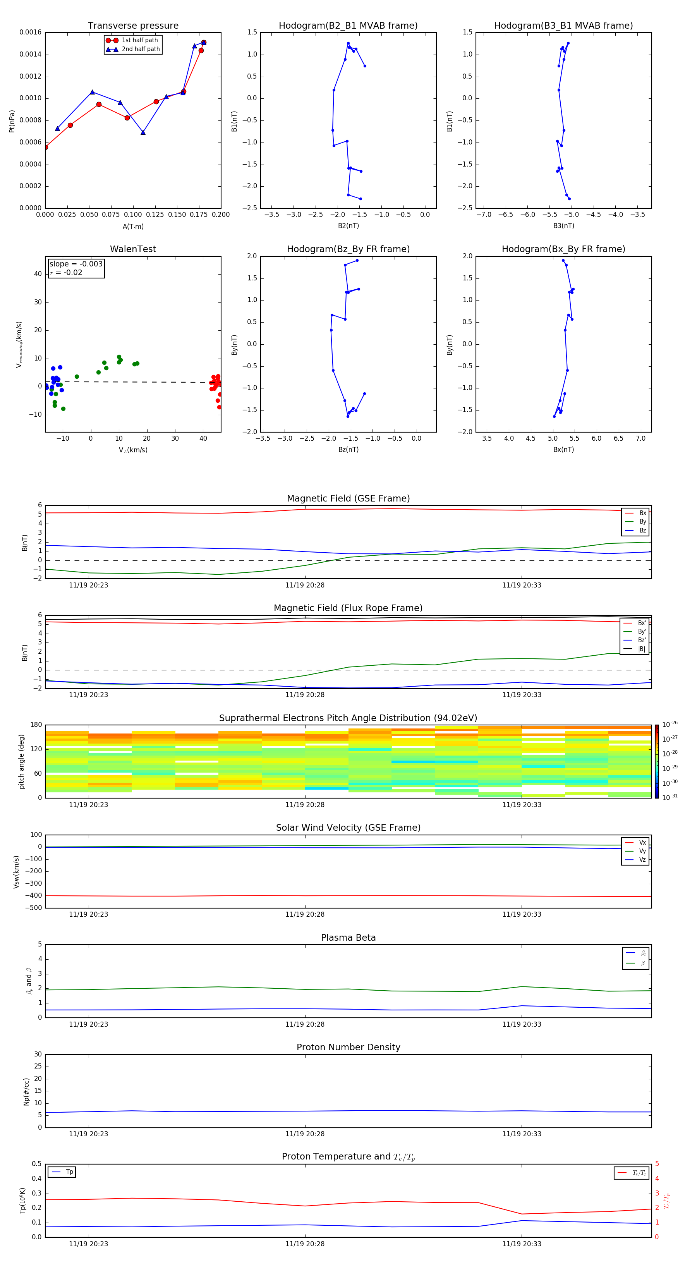This screenshot has width=697, height=1278.
Task: Click 'Solar Wind Velocity (GSE Frame)' title
Action: pos(348,828)
